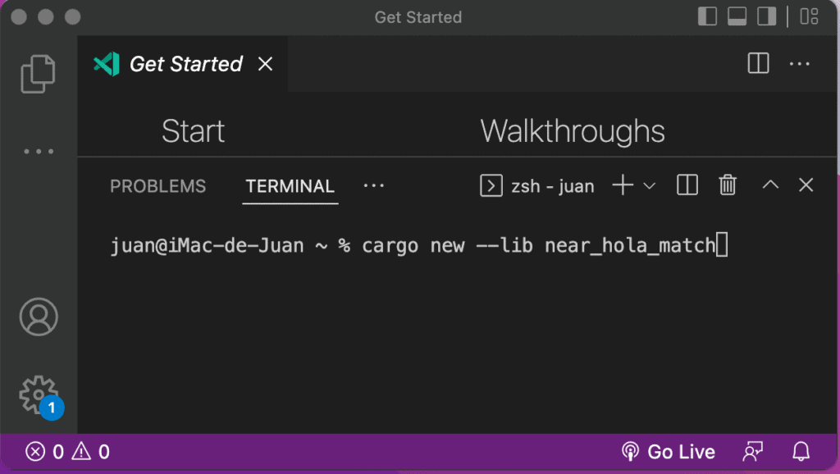Image resolution: width=840 pixels, height=474 pixels.
Task: Open the Manage gear icon
Action: tap(39, 395)
